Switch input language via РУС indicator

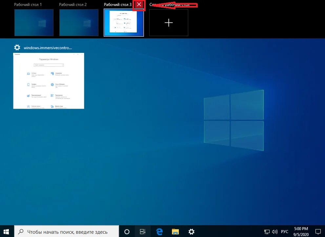[285, 232]
